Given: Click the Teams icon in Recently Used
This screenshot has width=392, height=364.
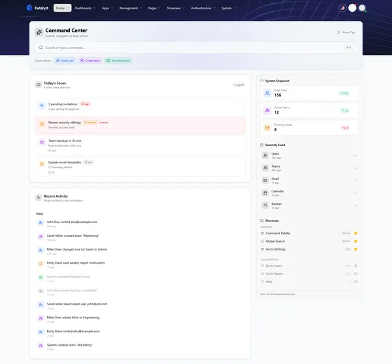Looking at the screenshot, I should (265, 168).
